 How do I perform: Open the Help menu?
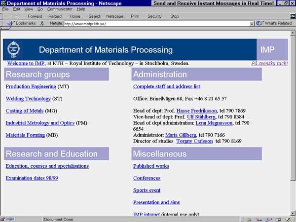click(x=81, y=9)
